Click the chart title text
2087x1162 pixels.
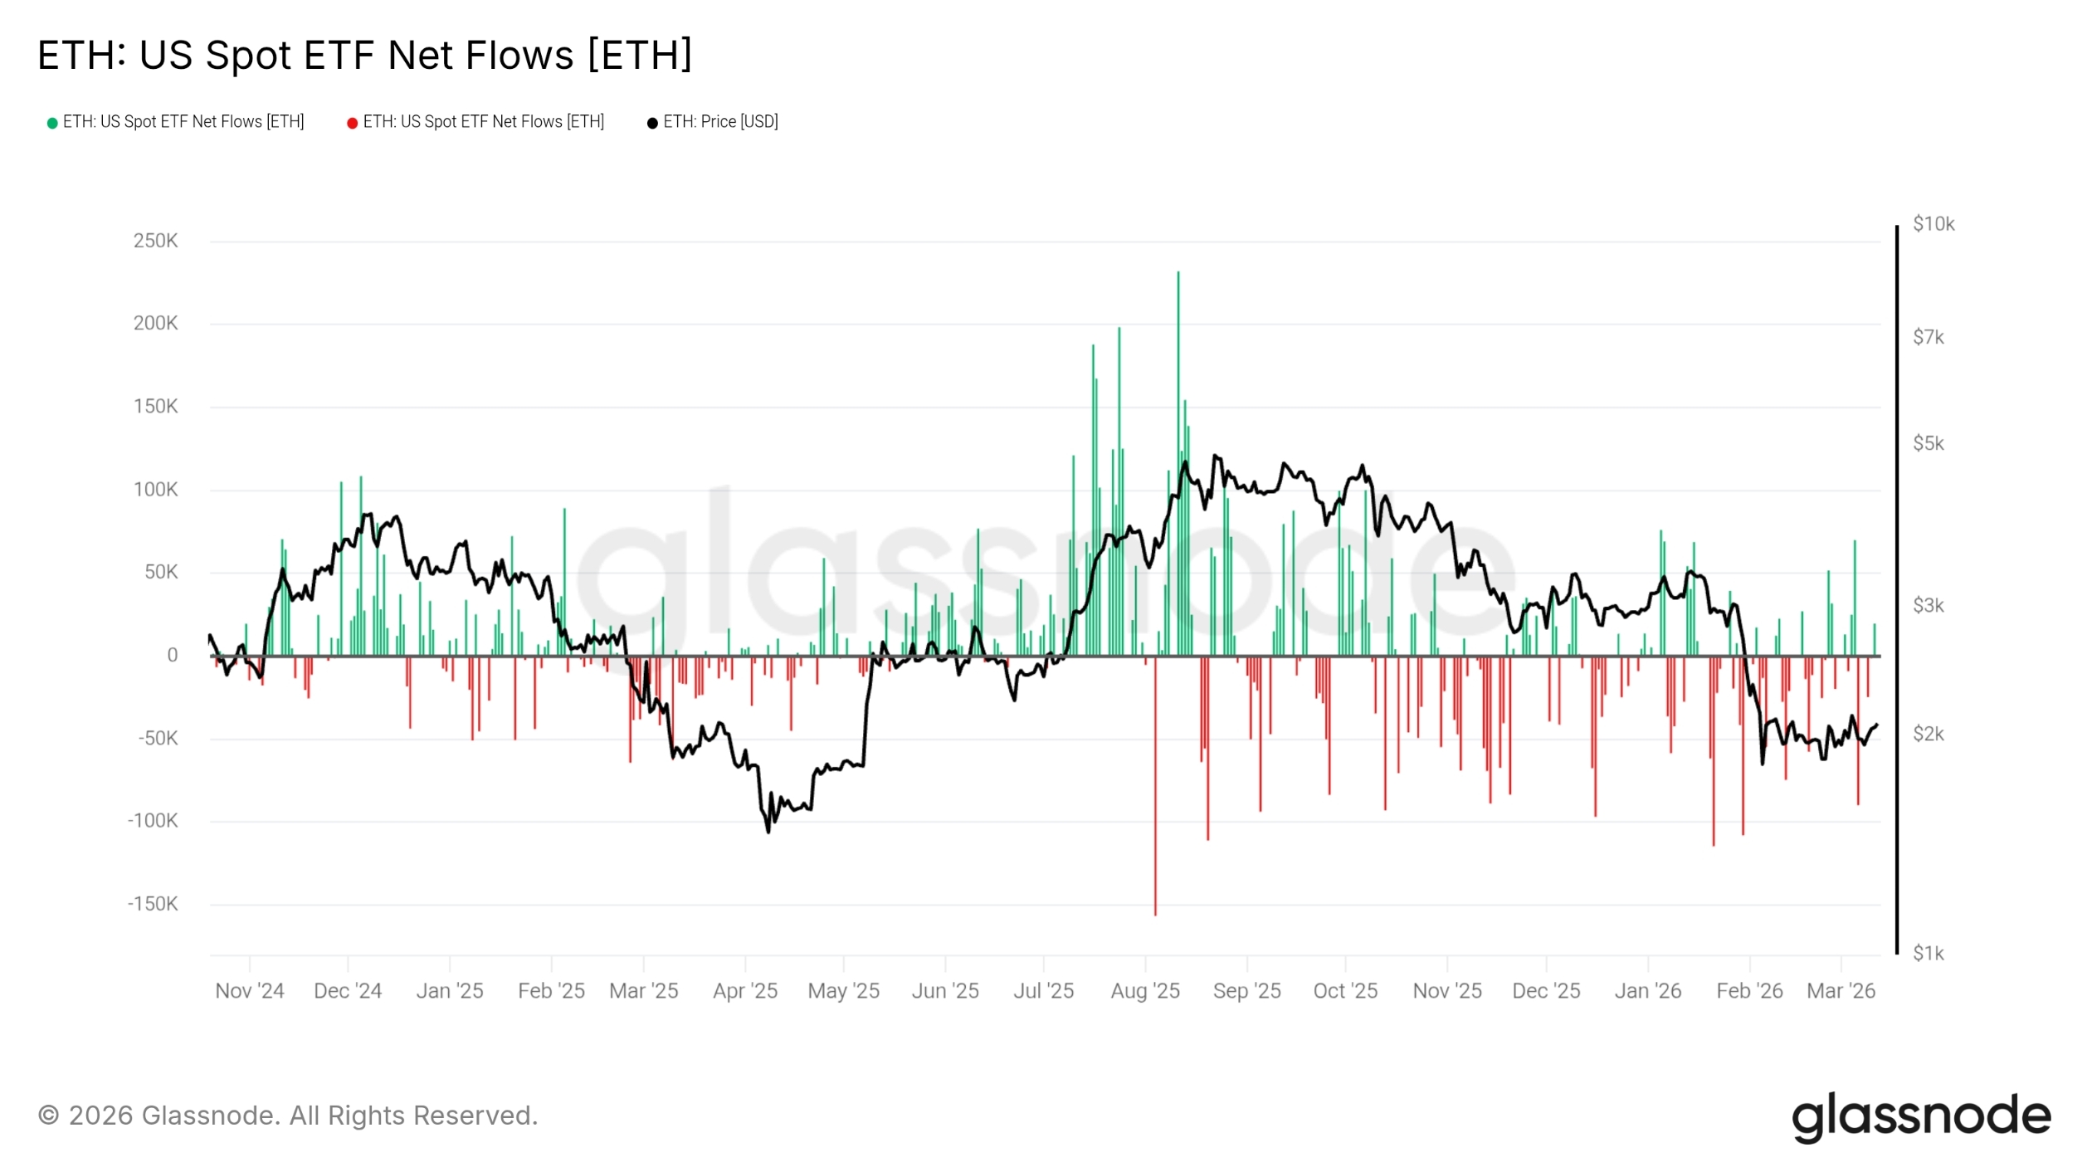coord(365,56)
